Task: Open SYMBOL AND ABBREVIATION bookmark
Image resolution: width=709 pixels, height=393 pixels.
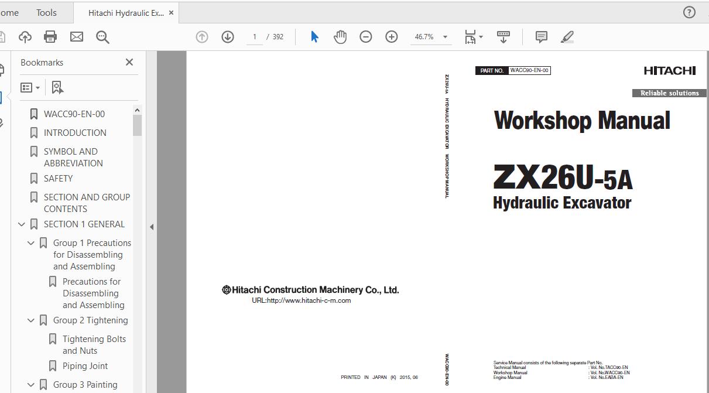Action: coord(73,157)
